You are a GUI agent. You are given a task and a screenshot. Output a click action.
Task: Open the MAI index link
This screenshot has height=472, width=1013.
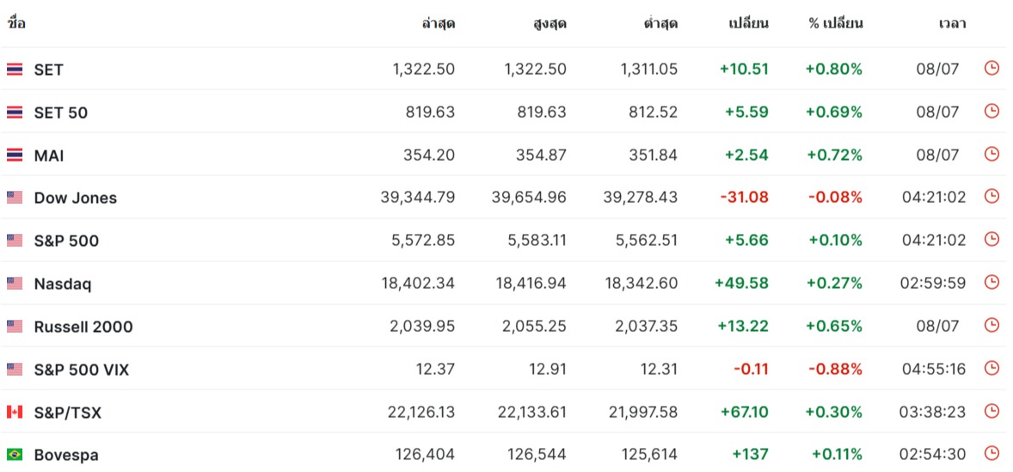(x=49, y=156)
